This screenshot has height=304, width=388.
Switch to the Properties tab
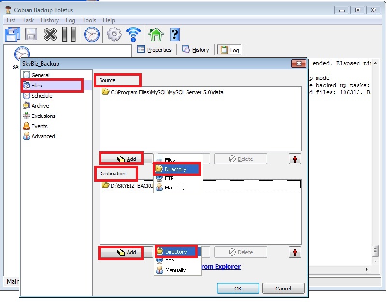155,50
